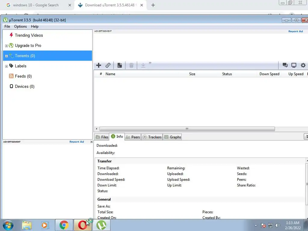
Task: Close the sidebar advertisement panel
Action: click(x=91, y=142)
